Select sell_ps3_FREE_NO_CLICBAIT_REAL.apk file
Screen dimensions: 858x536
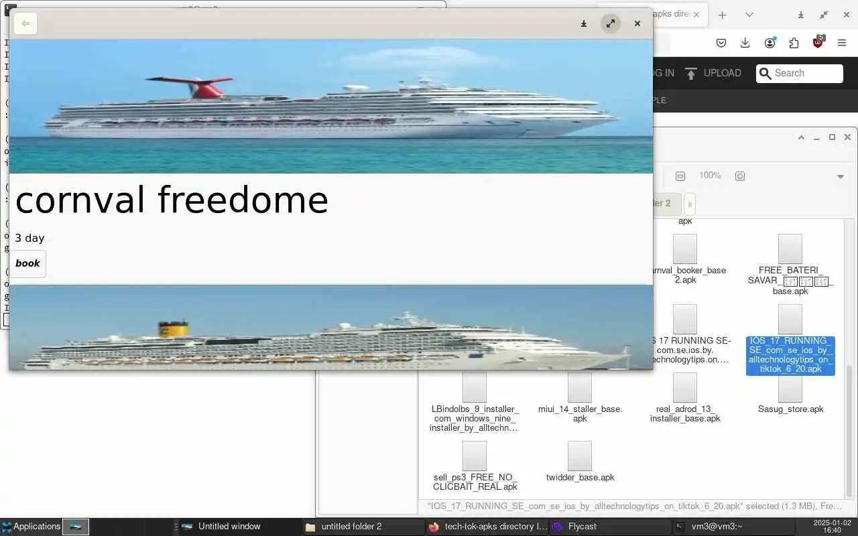[x=475, y=466]
